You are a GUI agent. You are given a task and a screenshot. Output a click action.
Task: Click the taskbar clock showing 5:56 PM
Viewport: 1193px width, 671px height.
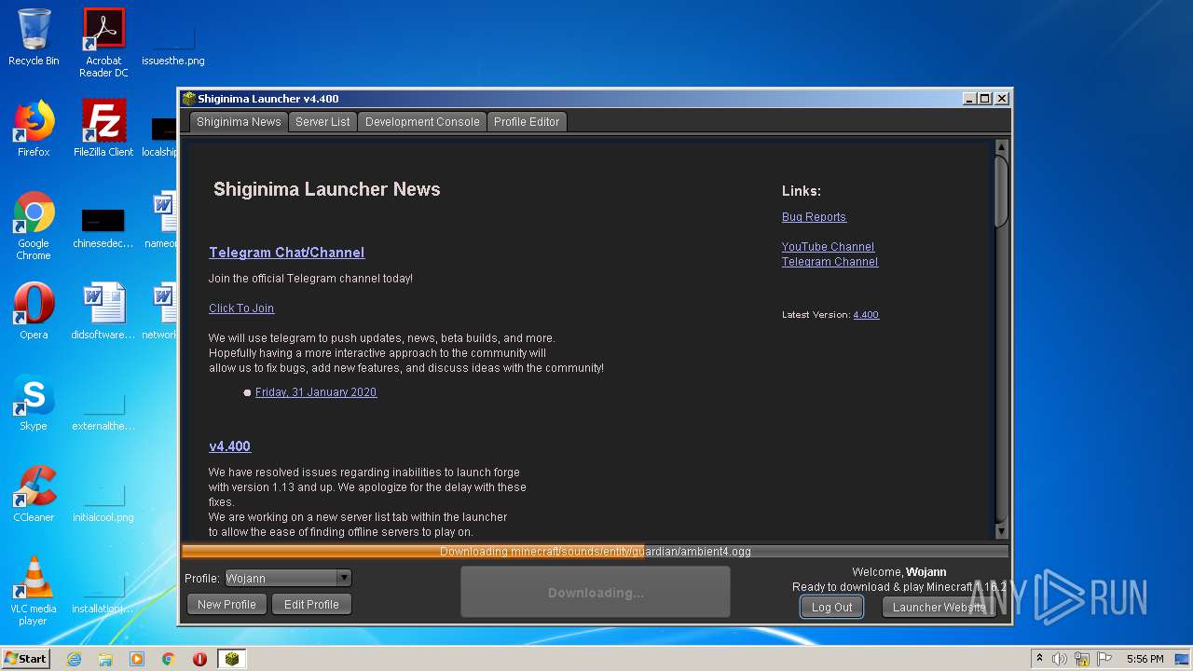coord(1145,659)
